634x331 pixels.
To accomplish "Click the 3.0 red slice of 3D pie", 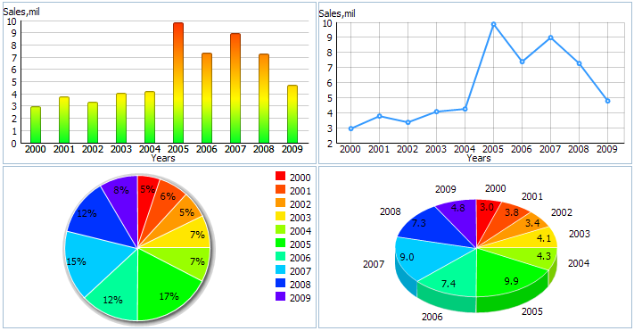I will 486,214.
